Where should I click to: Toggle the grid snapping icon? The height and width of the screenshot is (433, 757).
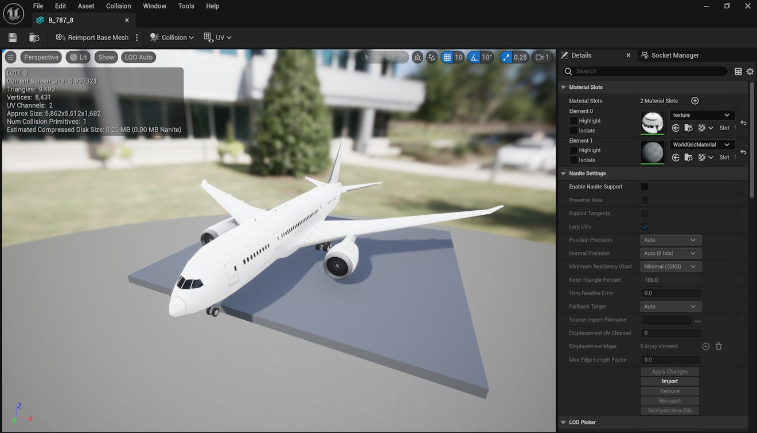click(x=447, y=57)
